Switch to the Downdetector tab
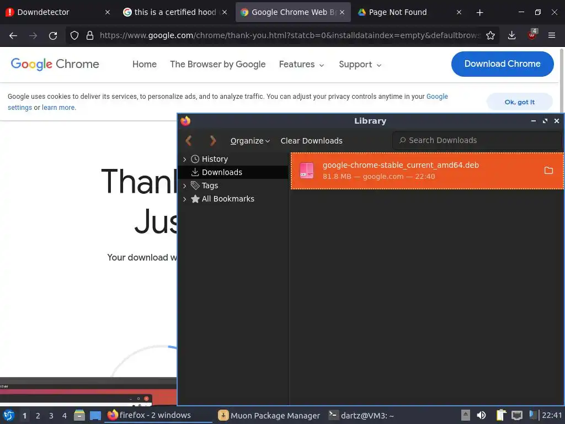Screen dimensions: 565x424 point(57,12)
